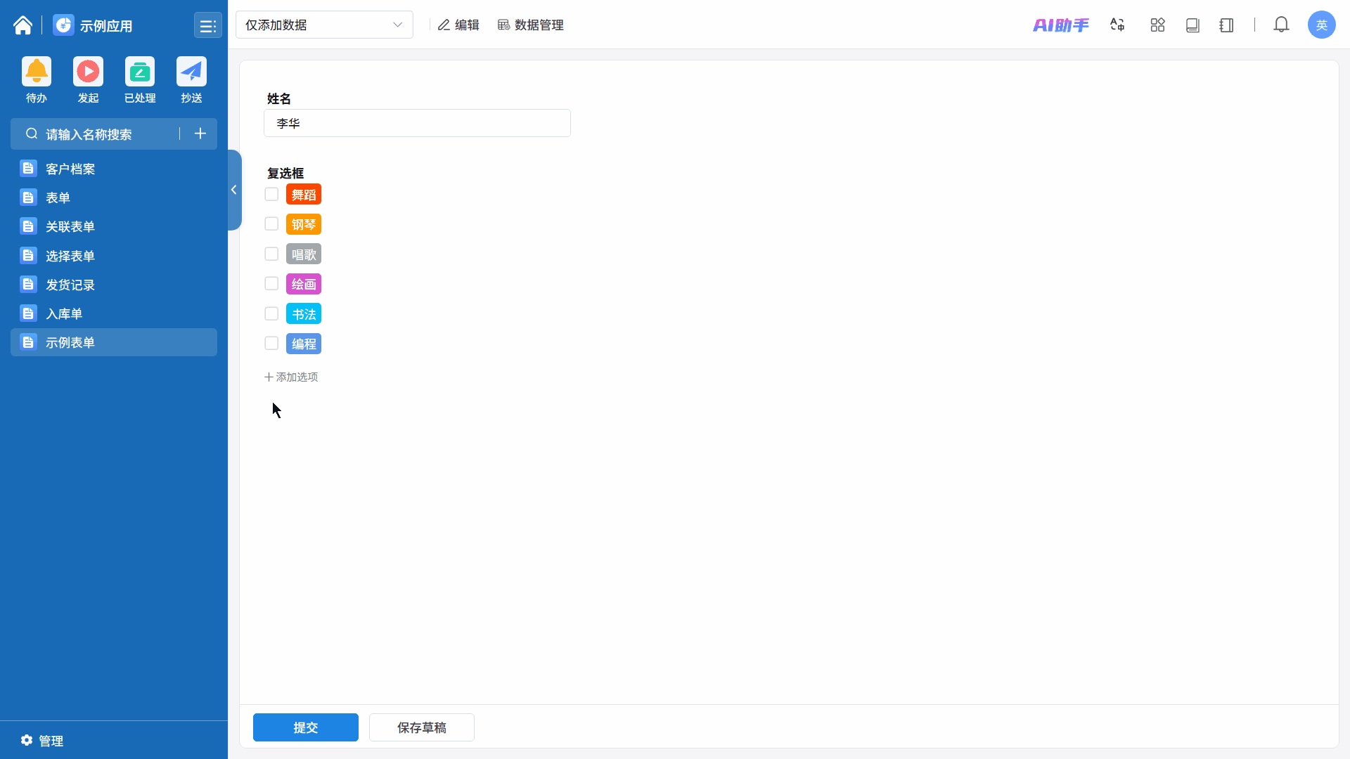1350x759 pixels.
Task: Open the 已处理 icon
Action: 140,72
